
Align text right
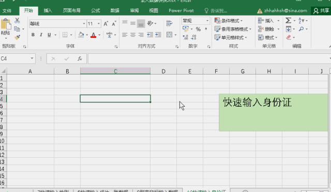pyautogui.click(x=141, y=35)
